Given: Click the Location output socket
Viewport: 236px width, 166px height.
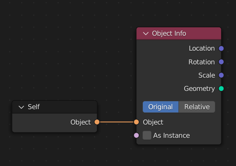Looking at the screenshot, I should pos(221,49).
